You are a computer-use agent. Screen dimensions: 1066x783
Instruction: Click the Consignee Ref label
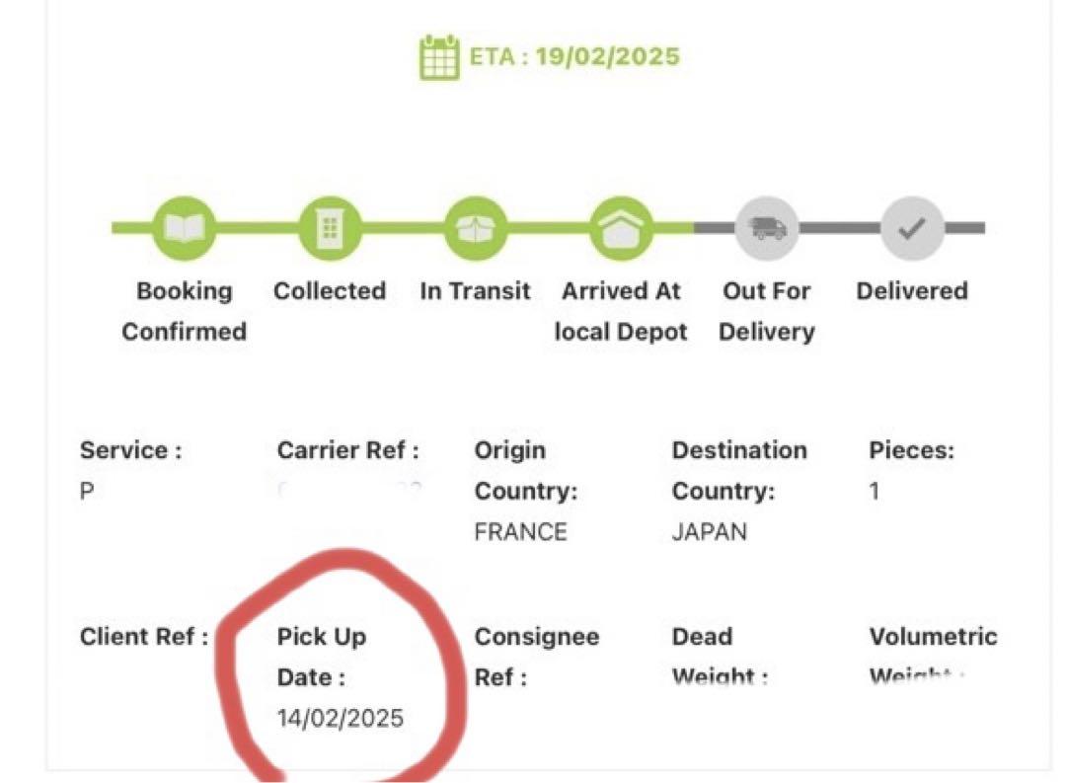(x=537, y=658)
